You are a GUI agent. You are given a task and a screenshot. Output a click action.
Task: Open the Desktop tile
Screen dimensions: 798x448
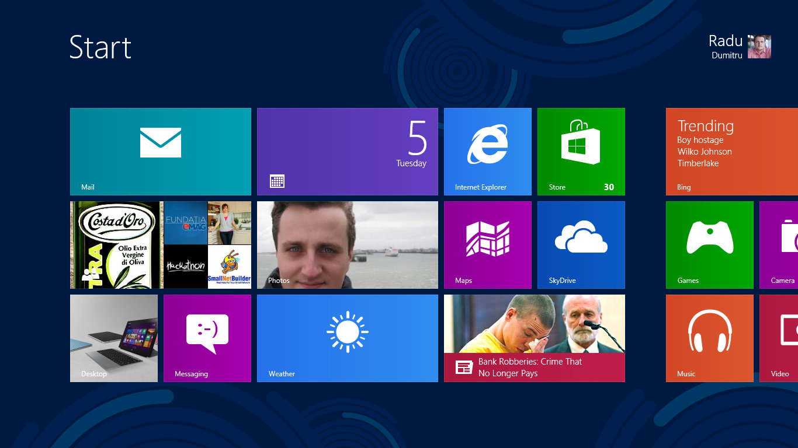pos(114,338)
